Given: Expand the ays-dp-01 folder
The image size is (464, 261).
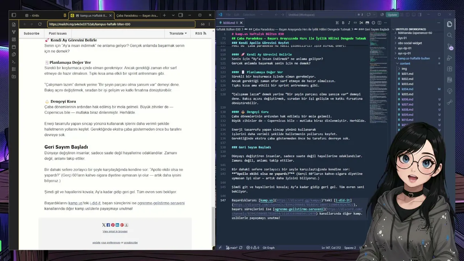Looking at the screenshot, I should (405, 48).
